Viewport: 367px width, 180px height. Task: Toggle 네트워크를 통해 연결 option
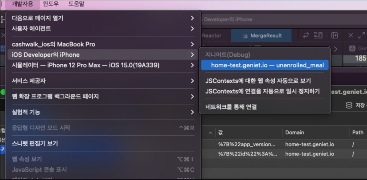(231, 107)
